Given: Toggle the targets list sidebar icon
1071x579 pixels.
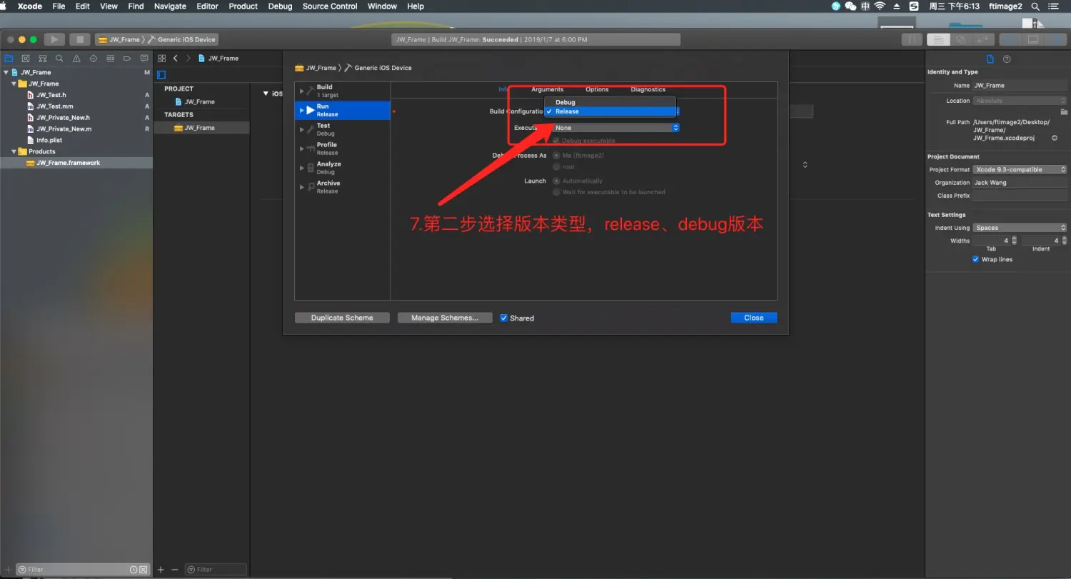Looking at the screenshot, I should (x=161, y=75).
